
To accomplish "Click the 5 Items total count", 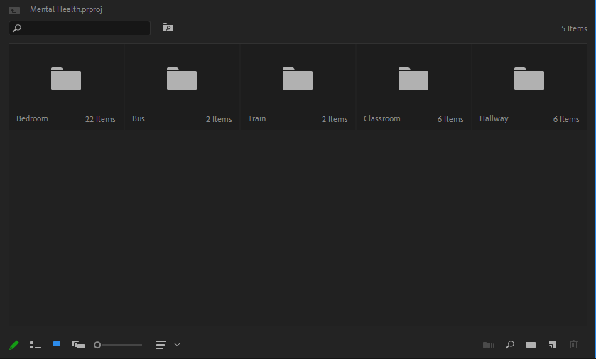I will tap(574, 28).
